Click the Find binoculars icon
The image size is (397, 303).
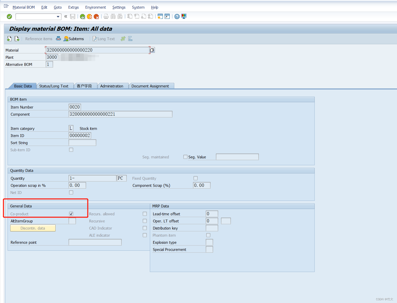[x=113, y=17]
